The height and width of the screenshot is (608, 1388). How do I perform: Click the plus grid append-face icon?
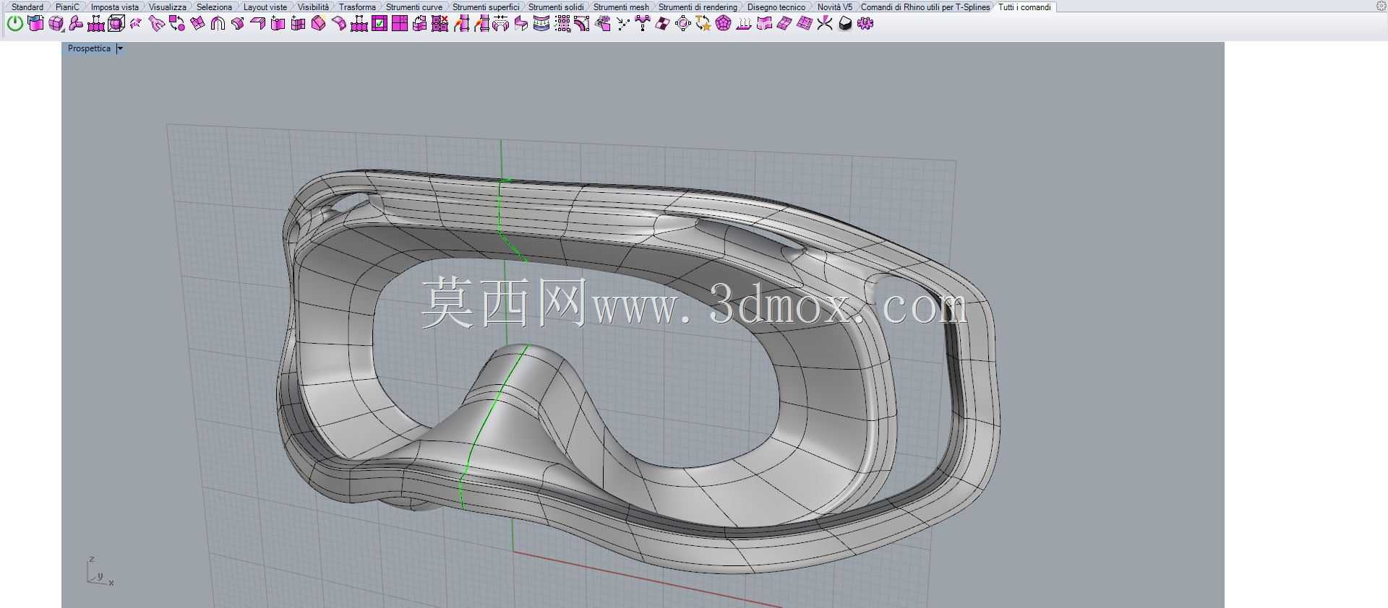[299, 24]
